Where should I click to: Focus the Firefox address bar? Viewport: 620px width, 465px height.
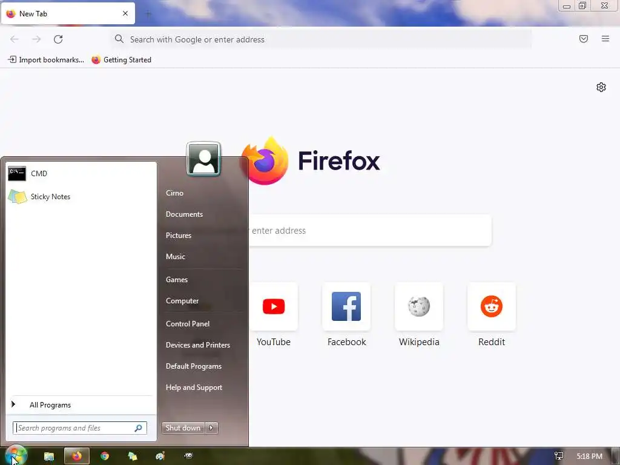tap(321, 39)
